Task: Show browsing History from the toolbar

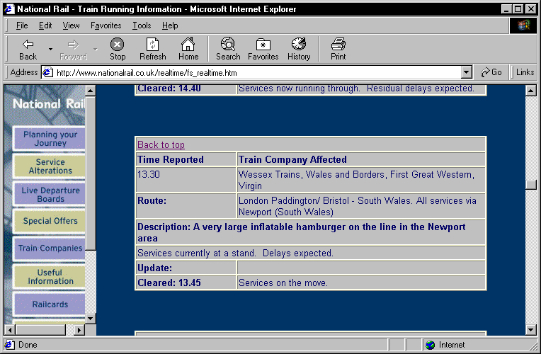Action: (x=299, y=50)
